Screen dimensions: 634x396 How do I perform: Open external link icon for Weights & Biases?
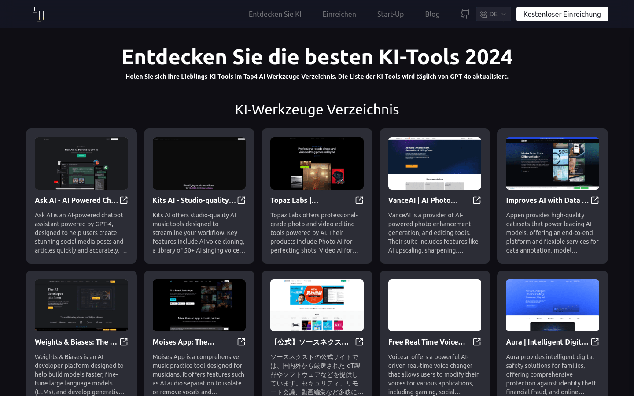[124, 342]
